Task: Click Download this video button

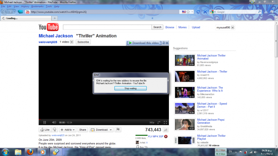Action: (144, 43)
